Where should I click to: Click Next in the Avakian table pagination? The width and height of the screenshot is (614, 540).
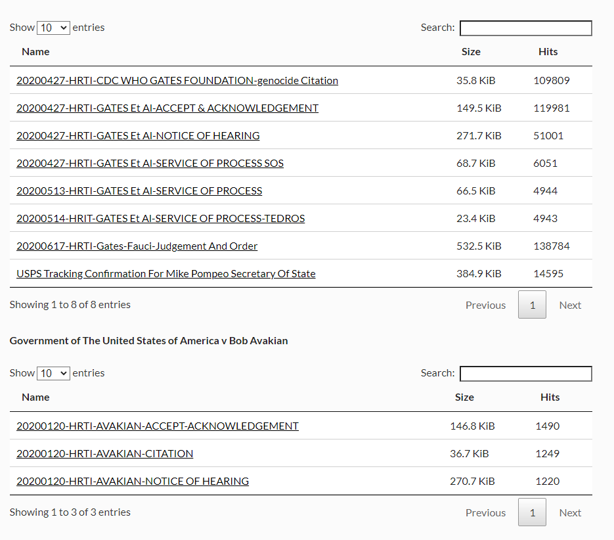pyautogui.click(x=570, y=513)
